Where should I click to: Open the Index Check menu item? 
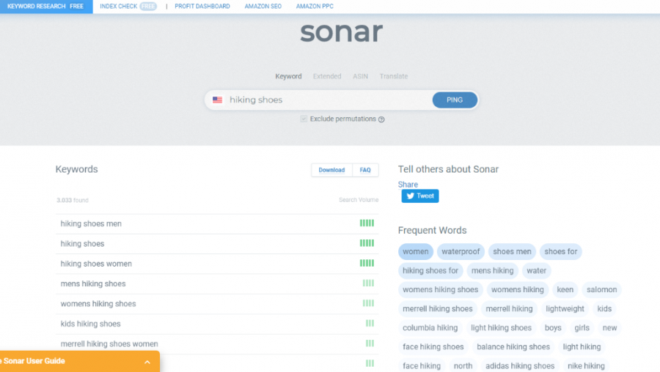(128, 7)
